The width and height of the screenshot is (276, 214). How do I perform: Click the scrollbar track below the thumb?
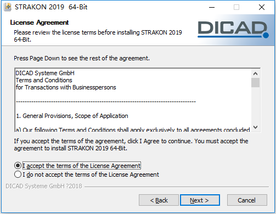coord(255,105)
